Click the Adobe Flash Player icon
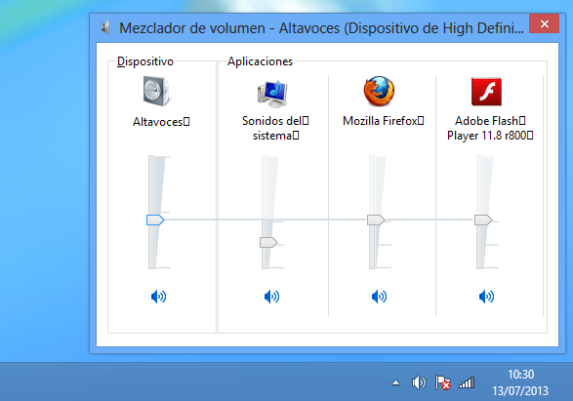573x401 pixels. (x=486, y=92)
